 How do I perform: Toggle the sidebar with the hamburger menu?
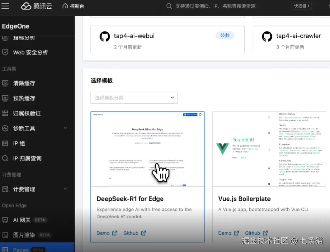5,6
